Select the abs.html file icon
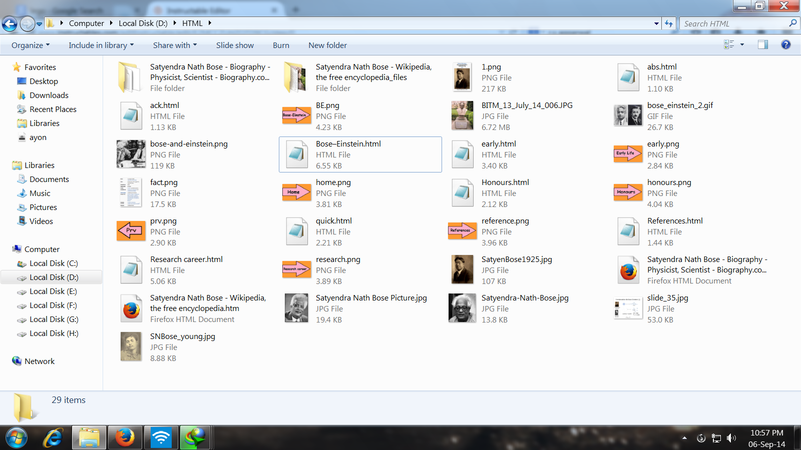 point(628,77)
